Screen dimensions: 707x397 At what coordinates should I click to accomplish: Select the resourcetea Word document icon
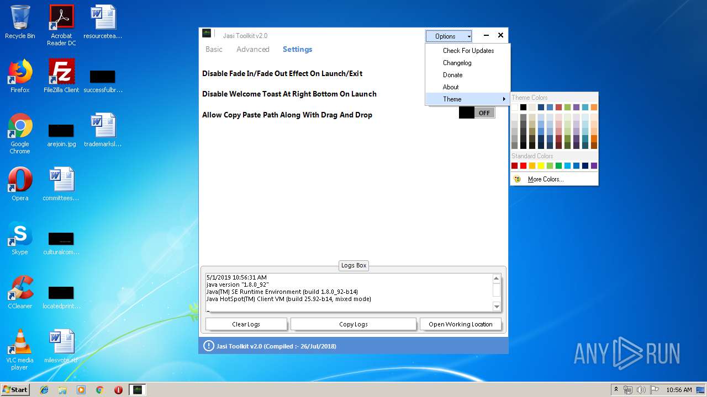pos(103,22)
